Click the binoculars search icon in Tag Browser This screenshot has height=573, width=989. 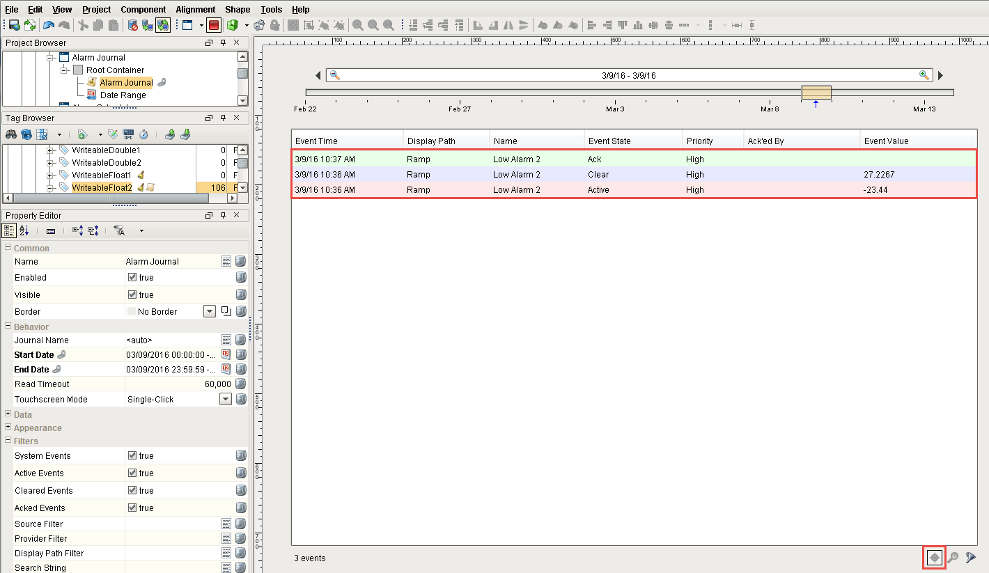tap(11, 134)
